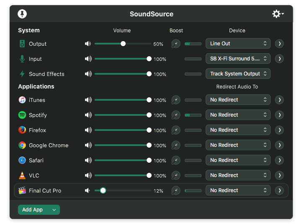Open the iTunes redirect dropdown
Screen dimensions: 302x224
click(238, 100)
